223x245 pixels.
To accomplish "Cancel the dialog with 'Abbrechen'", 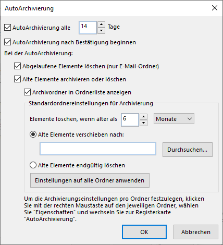I will pos(196,232).
